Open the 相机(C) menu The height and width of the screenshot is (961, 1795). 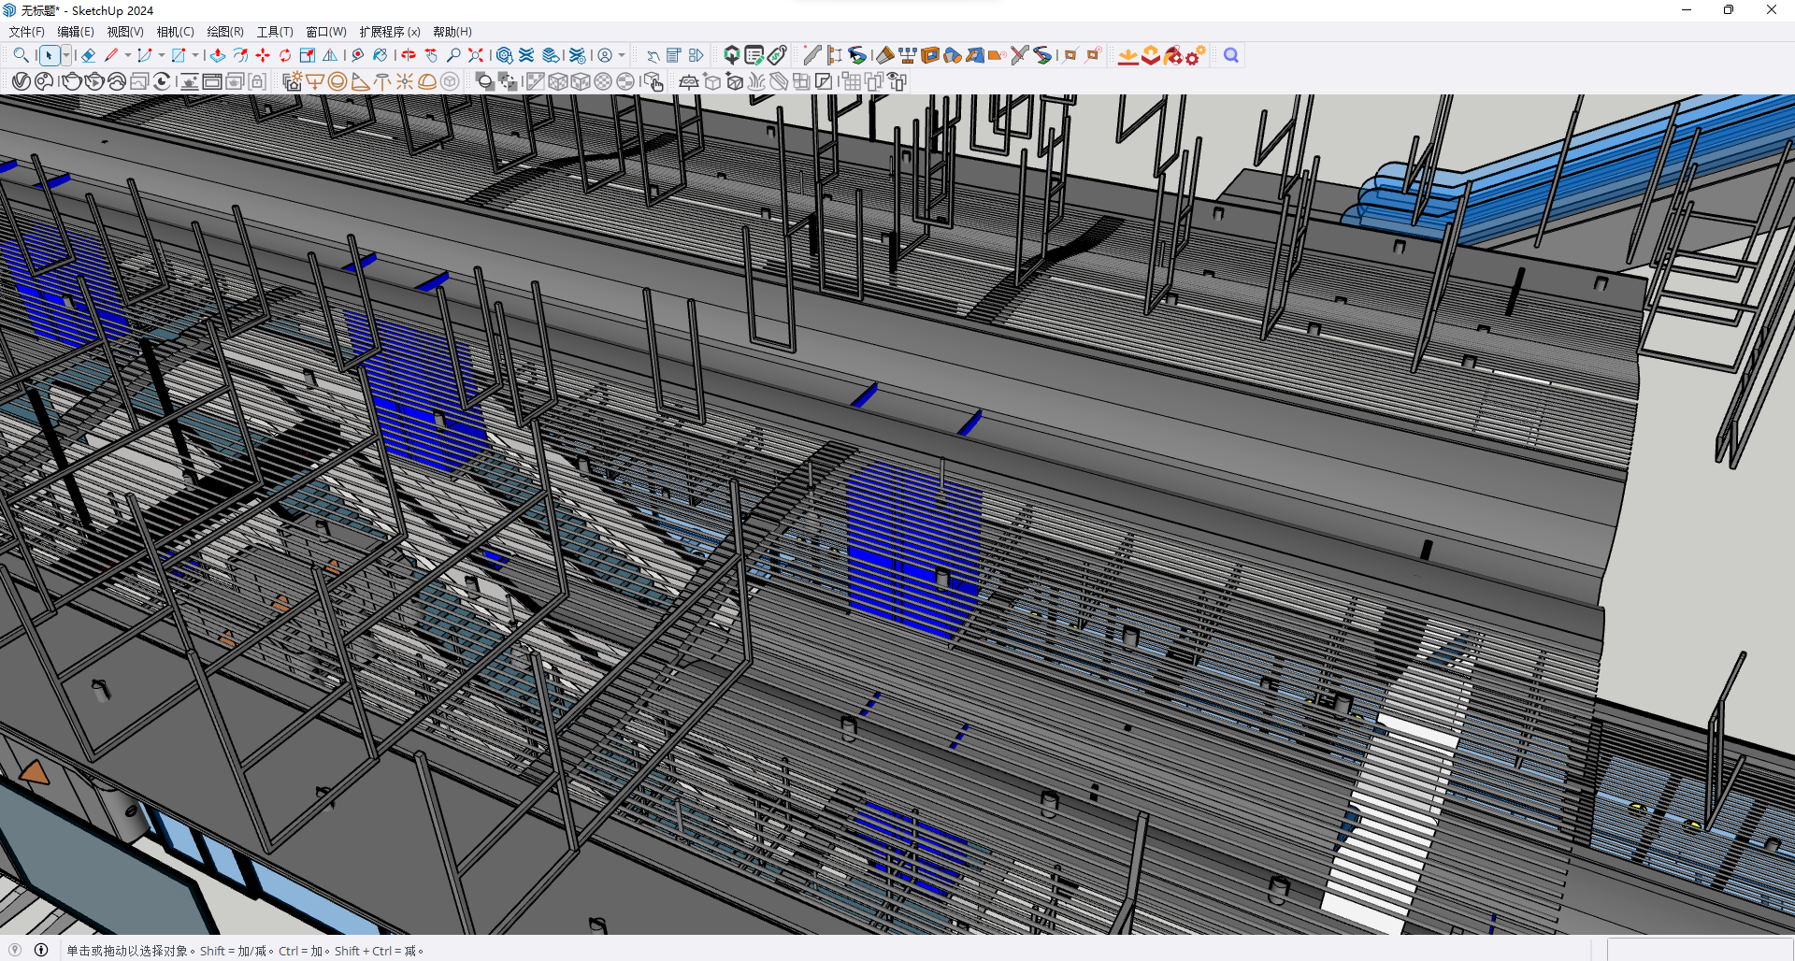tap(175, 32)
